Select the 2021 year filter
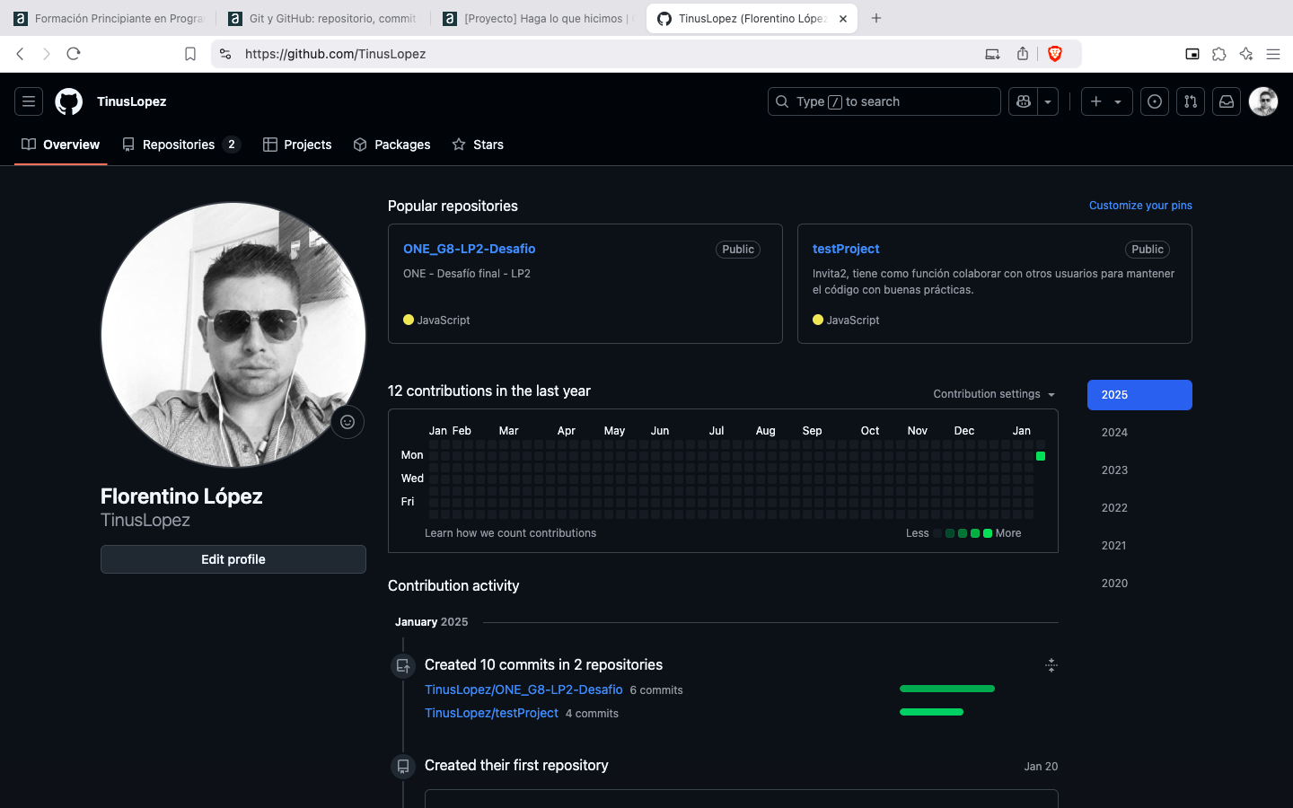Screen dimensions: 1293x808 tap(1139, 546)
